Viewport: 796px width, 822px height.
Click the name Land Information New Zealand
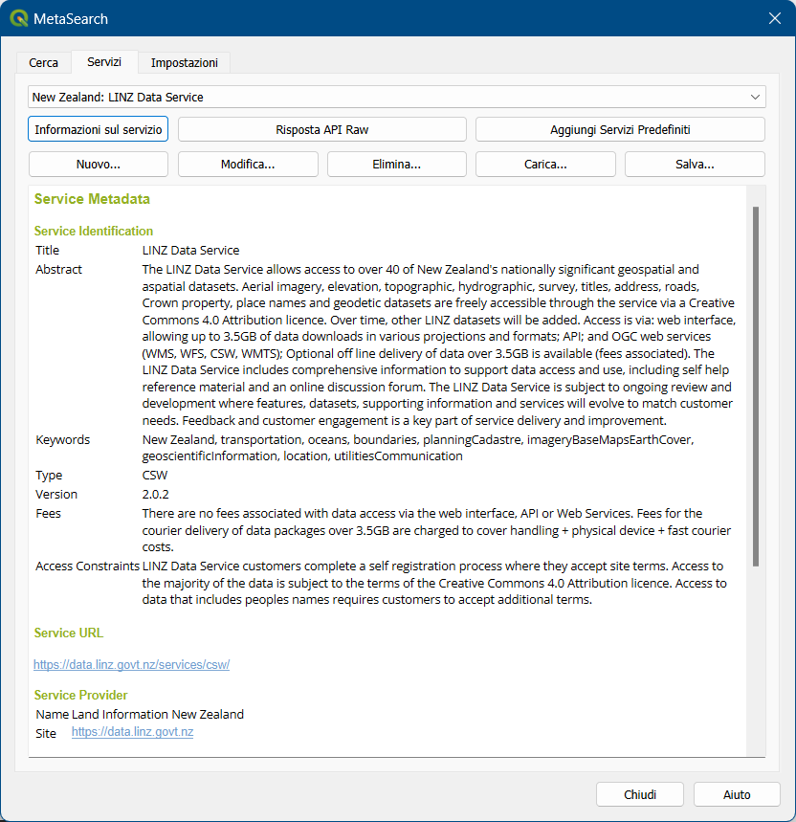[158, 714]
